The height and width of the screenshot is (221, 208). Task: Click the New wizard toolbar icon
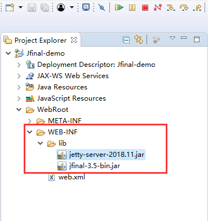point(10,7)
